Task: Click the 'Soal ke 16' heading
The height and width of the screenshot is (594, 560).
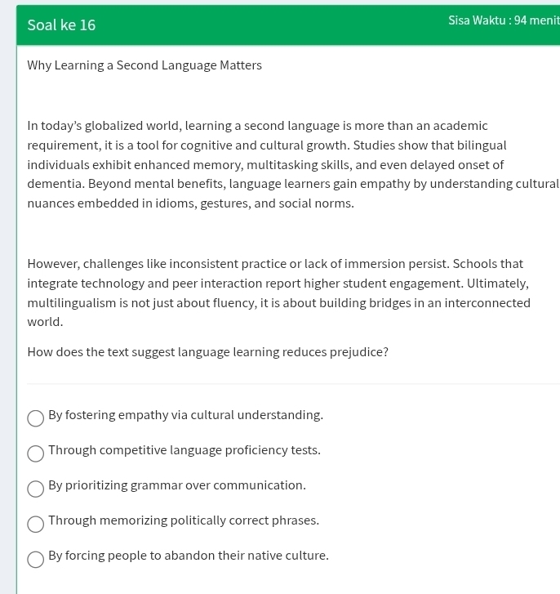Action: [x=61, y=25]
